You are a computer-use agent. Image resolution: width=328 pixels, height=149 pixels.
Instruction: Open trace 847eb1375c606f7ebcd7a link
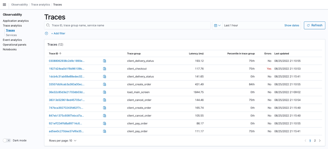[x=67, y=116]
